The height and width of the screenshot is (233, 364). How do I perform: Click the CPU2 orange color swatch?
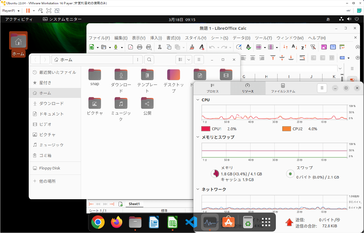pos(287,129)
